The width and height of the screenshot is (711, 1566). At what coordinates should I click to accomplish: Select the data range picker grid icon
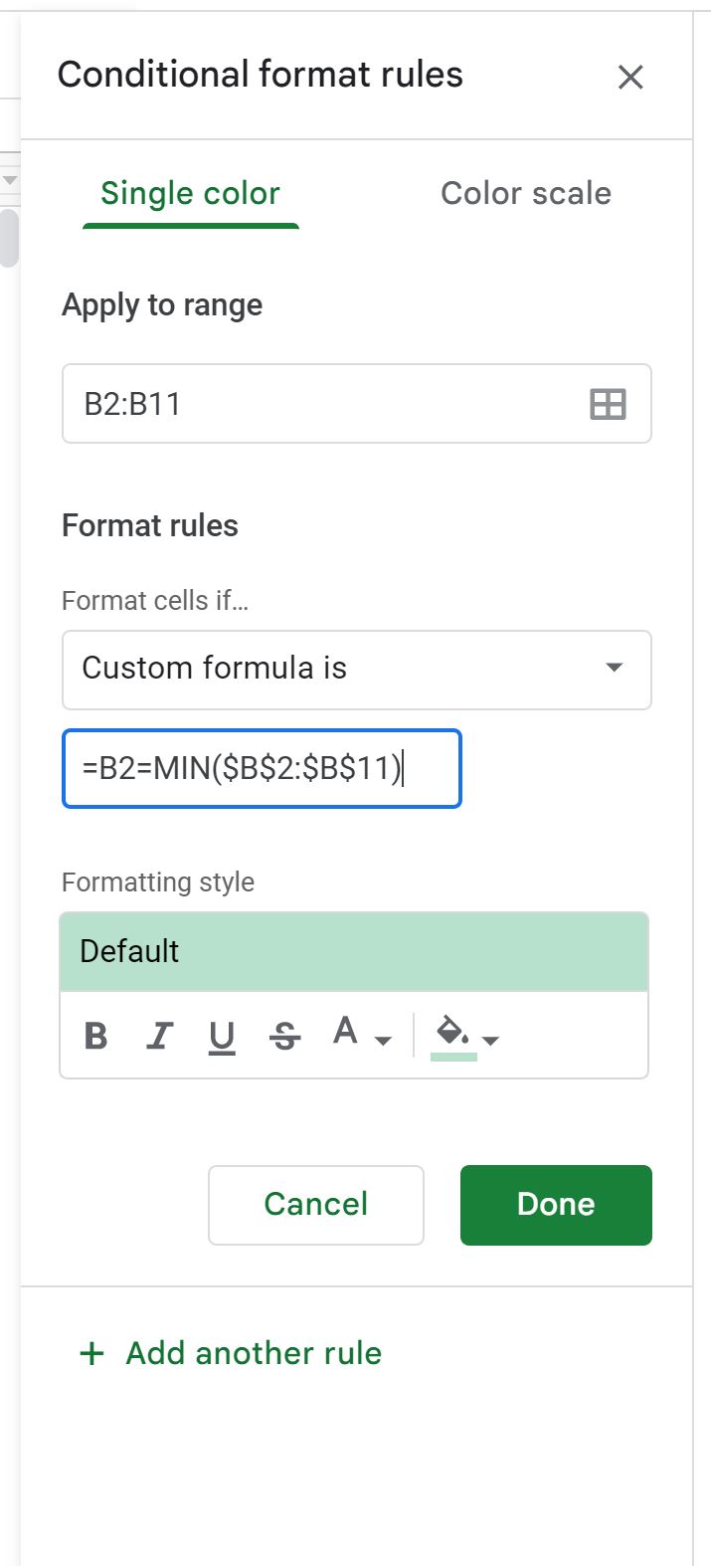click(609, 403)
